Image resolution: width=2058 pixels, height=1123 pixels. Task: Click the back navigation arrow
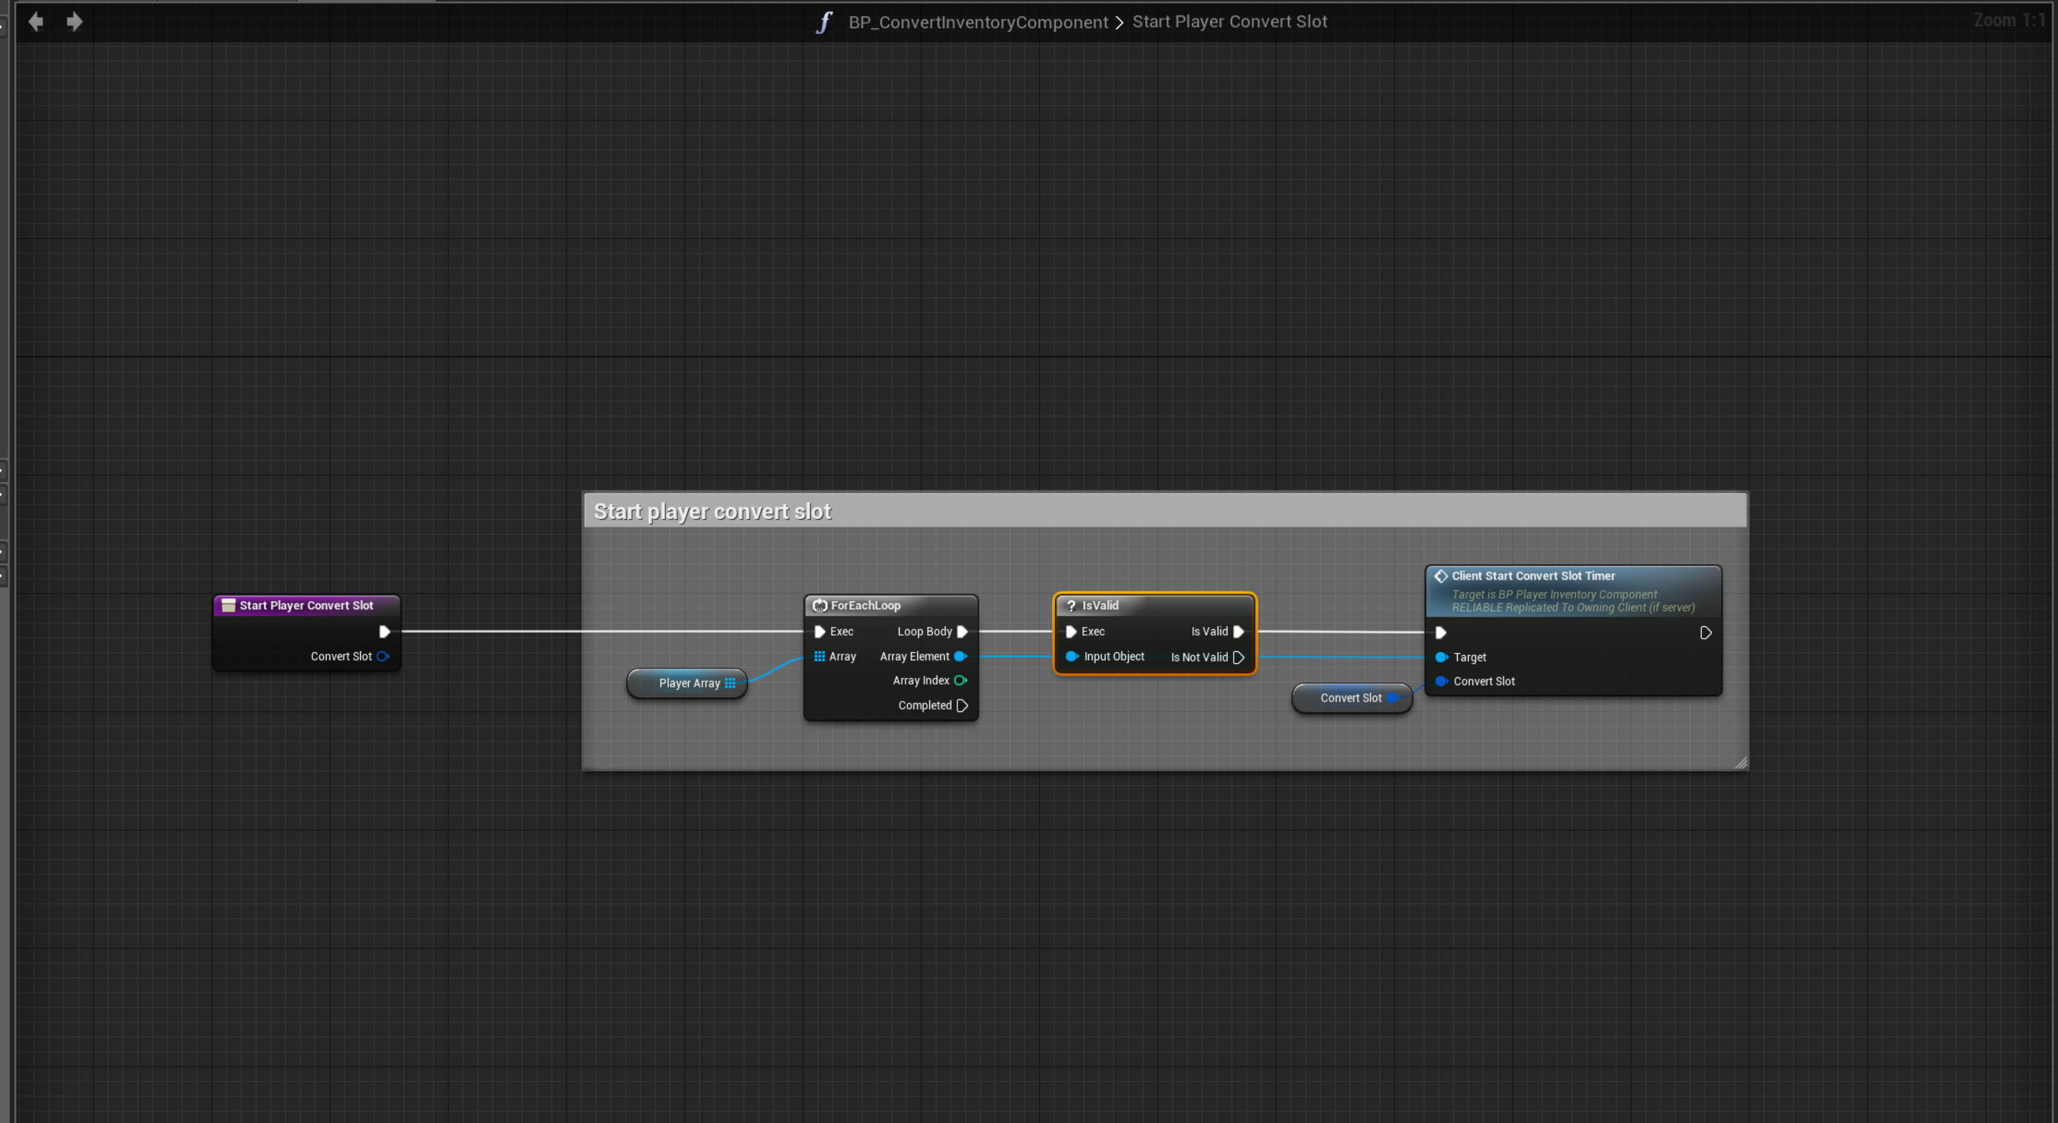coord(36,21)
